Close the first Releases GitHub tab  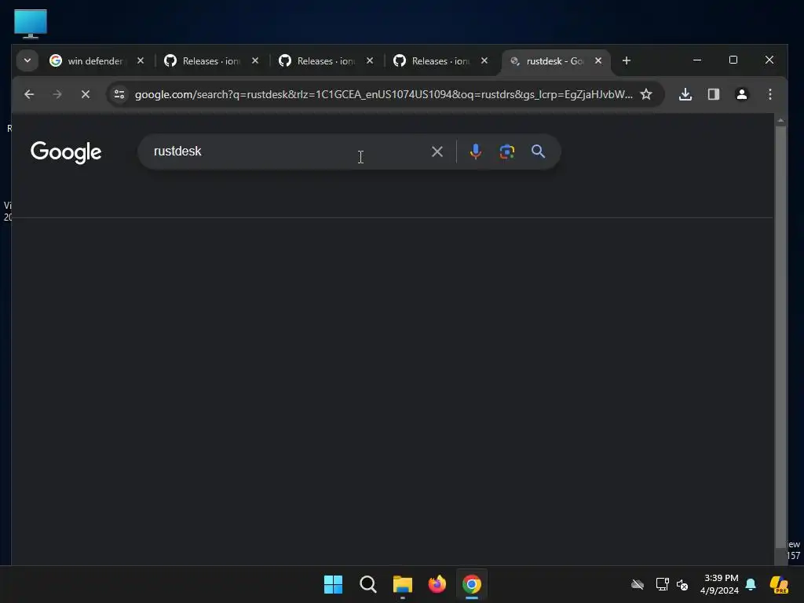pos(255,60)
